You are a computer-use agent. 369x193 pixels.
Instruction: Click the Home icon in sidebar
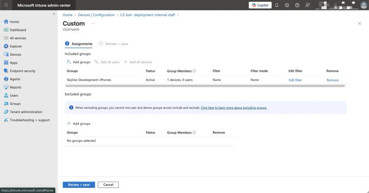pos(6,22)
